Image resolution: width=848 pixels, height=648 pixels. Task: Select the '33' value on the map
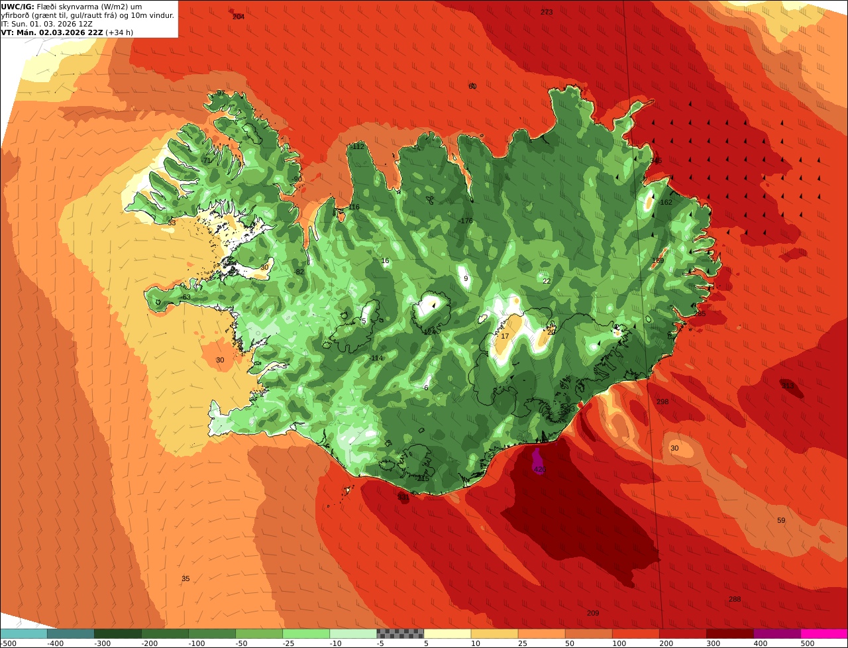[x=172, y=223]
